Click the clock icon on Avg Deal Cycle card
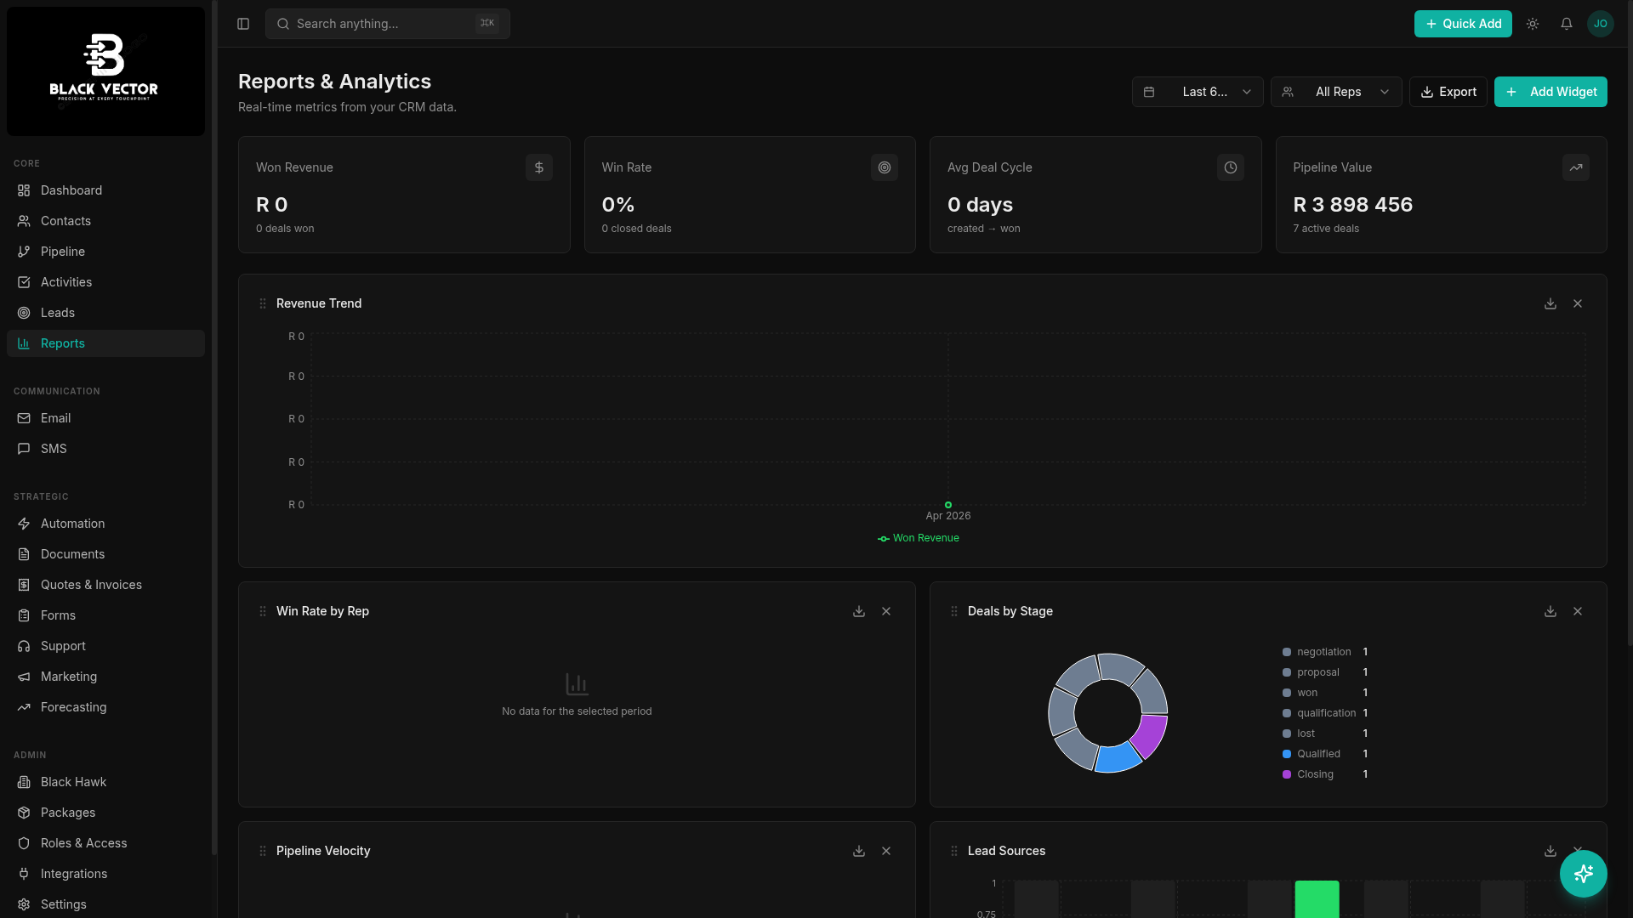The height and width of the screenshot is (918, 1633). (1231, 167)
